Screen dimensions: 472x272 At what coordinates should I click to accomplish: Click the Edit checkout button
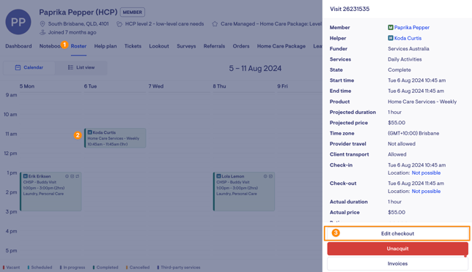pyautogui.click(x=397, y=233)
